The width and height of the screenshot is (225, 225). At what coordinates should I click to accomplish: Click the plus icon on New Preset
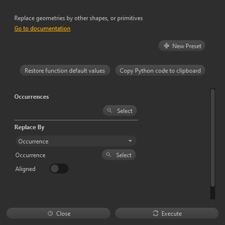pos(166,46)
